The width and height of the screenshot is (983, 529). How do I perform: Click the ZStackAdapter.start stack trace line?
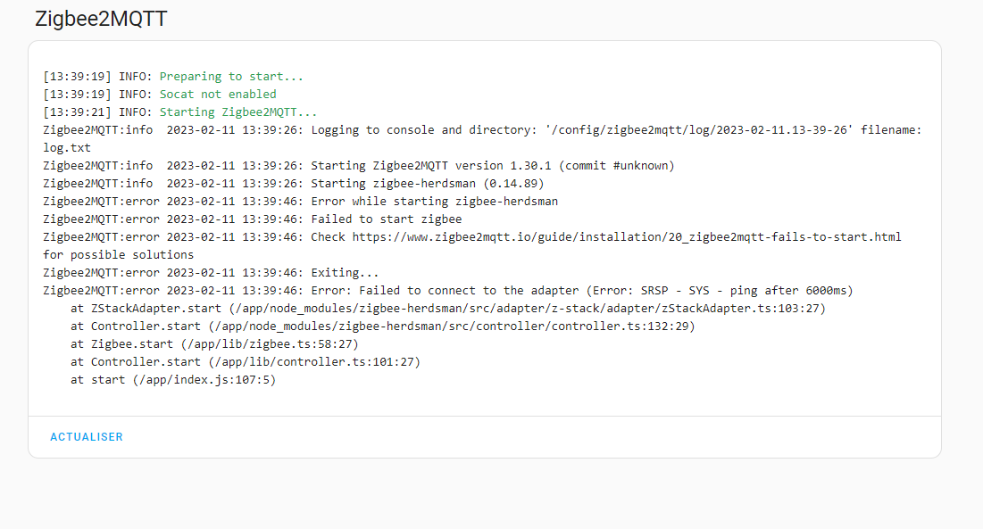click(448, 309)
